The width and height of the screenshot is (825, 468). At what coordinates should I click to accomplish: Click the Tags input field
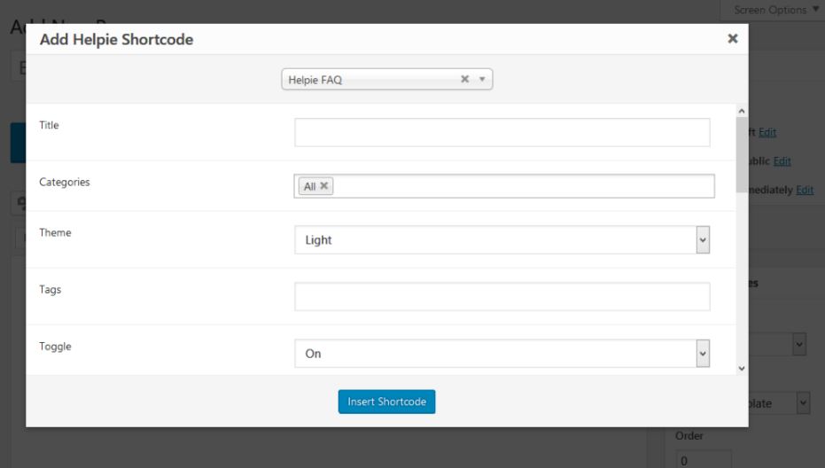[x=502, y=296]
